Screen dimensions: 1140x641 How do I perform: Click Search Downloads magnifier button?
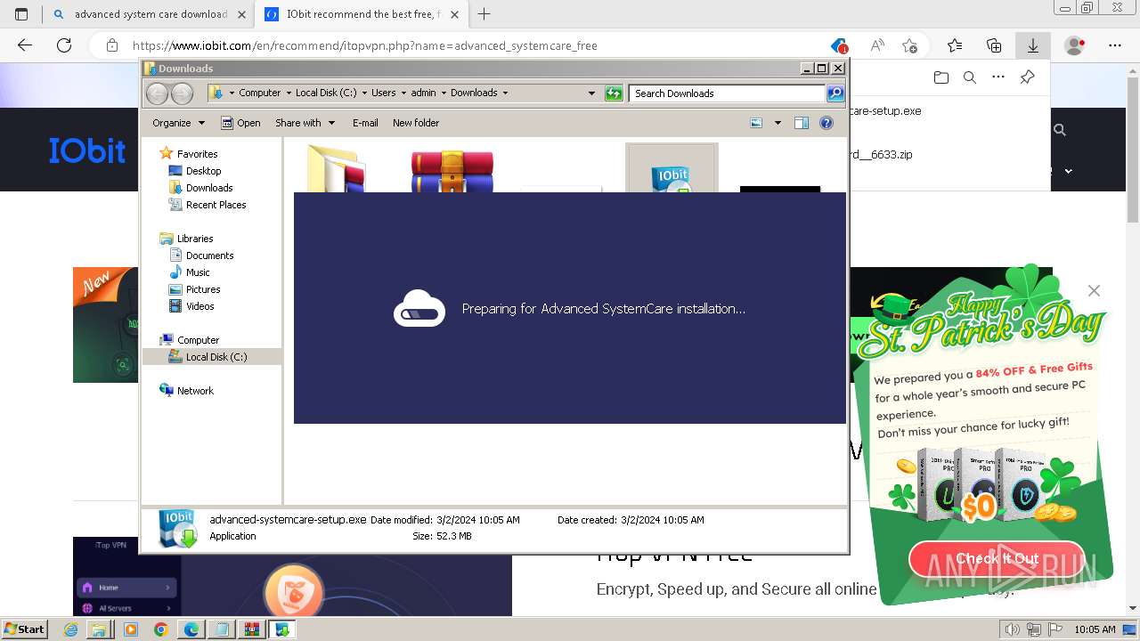835,93
